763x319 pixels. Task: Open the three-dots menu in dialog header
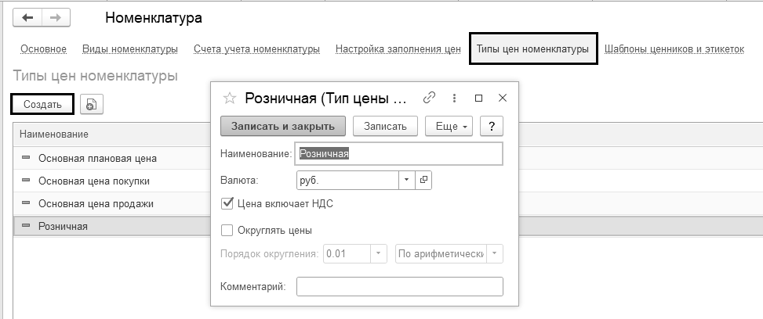click(454, 99)
